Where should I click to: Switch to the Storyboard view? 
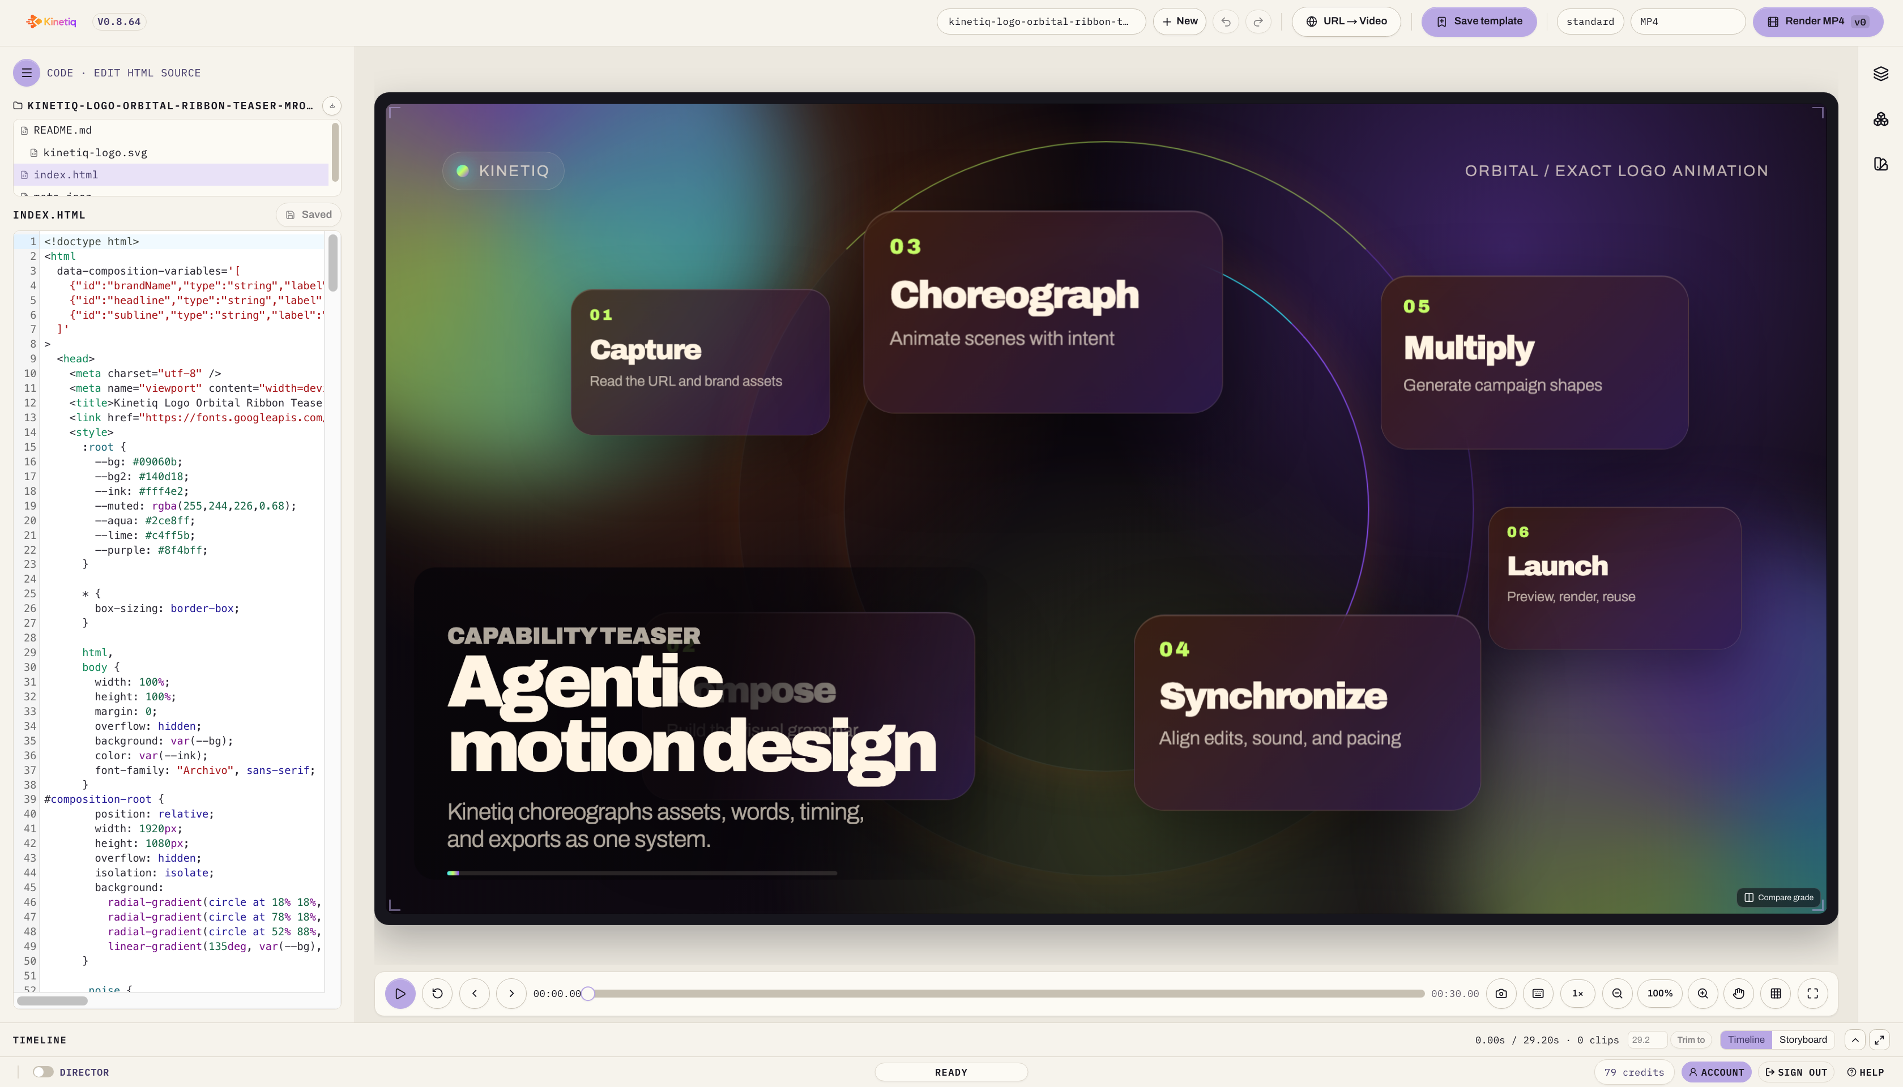(x=1803, y=1040)
